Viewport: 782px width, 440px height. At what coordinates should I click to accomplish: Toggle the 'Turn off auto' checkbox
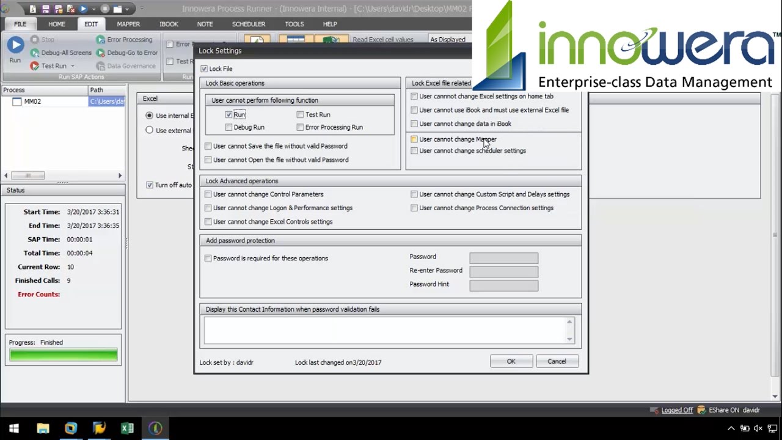coord(149,185)
